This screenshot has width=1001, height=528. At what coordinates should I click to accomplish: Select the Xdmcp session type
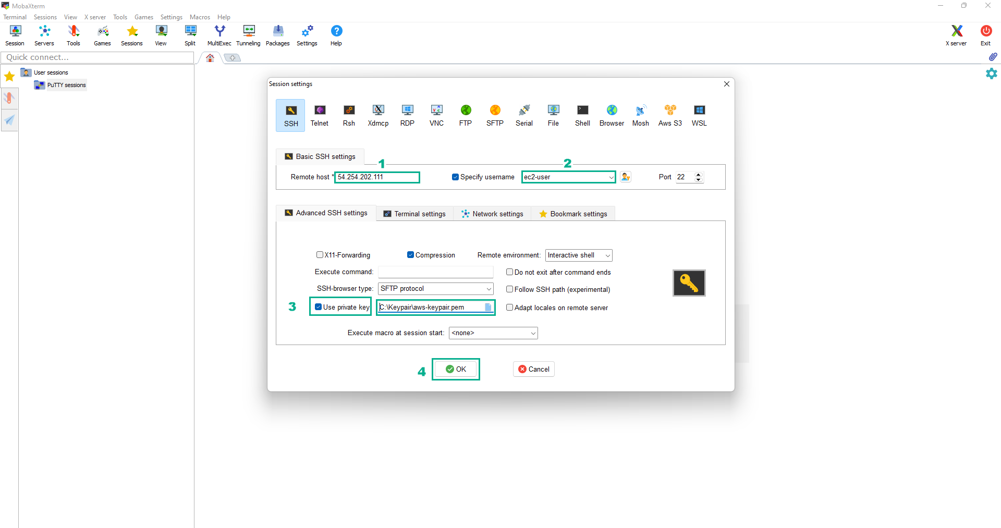(378, 116)
